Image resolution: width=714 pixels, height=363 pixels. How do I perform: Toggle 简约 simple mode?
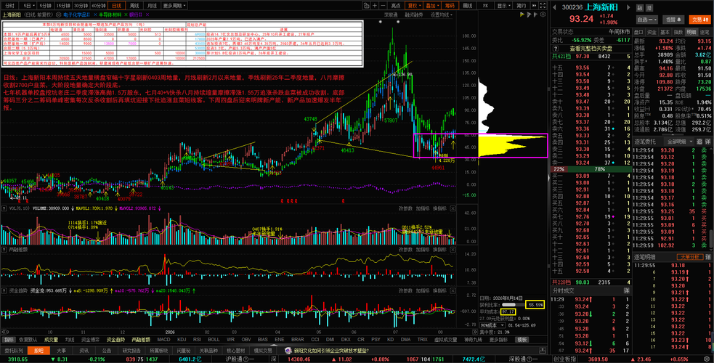click(x=522, y=6)
